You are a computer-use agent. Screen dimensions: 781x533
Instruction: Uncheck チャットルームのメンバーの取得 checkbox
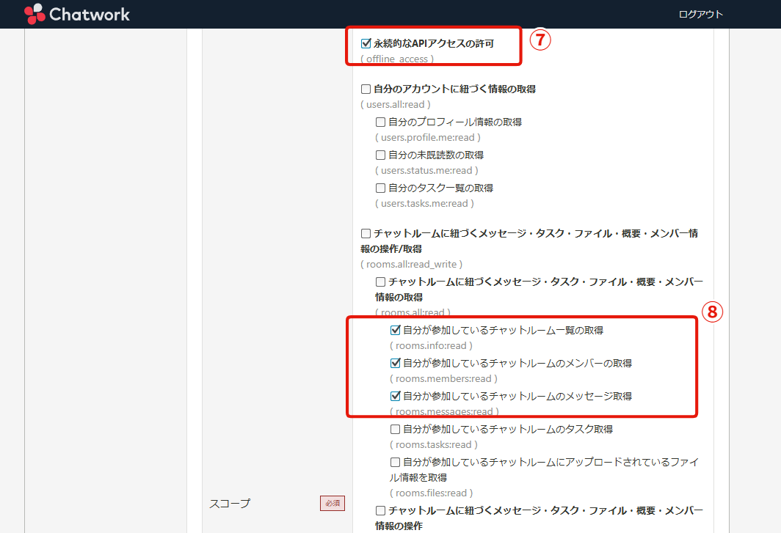click(396, 363)
